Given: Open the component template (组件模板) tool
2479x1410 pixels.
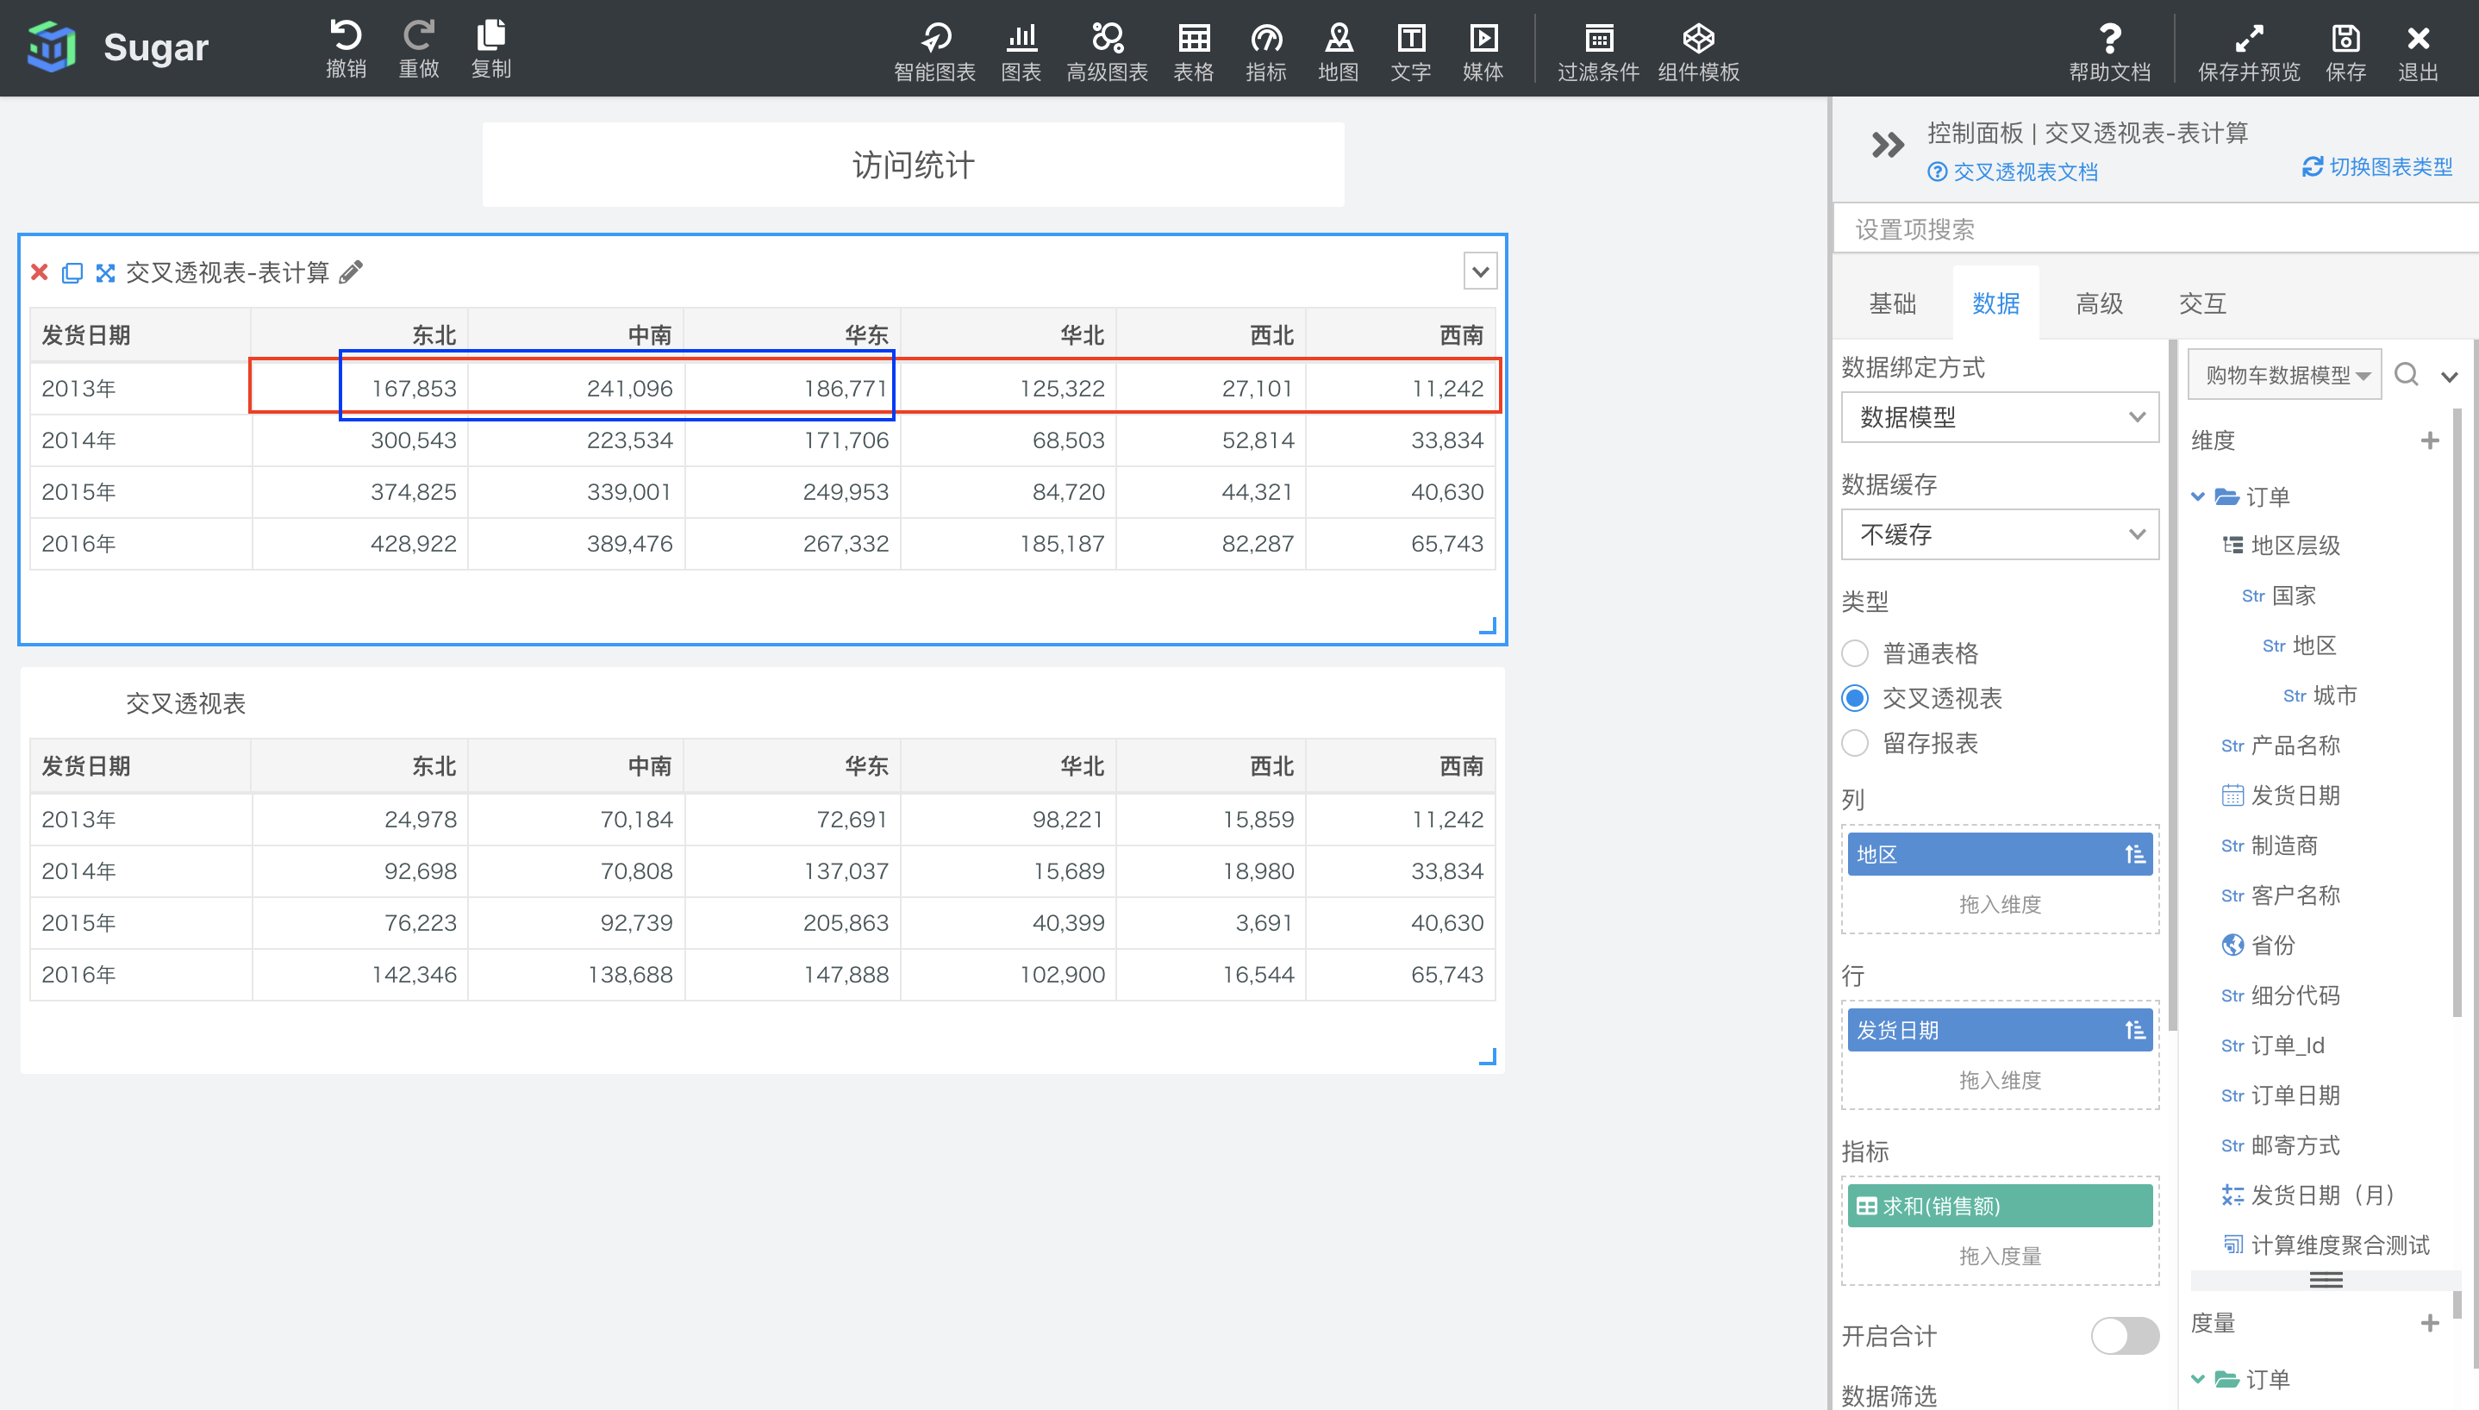Looking at the screenshot, I should tap(1699, 52).
